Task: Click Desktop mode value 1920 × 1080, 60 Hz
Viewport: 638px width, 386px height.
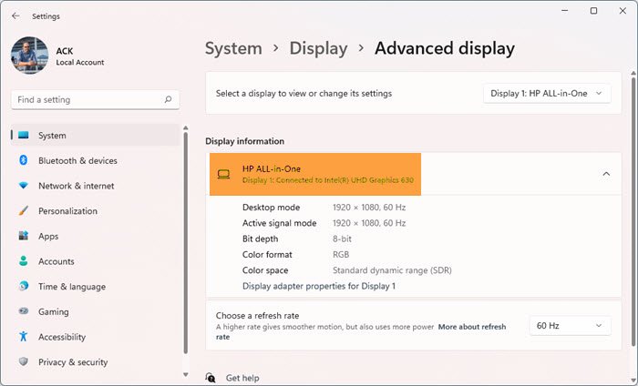Action: [x=369, y=208]
